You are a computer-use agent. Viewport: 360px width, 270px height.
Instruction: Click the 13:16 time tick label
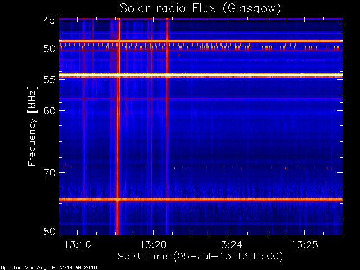click(x=78, y=245)
